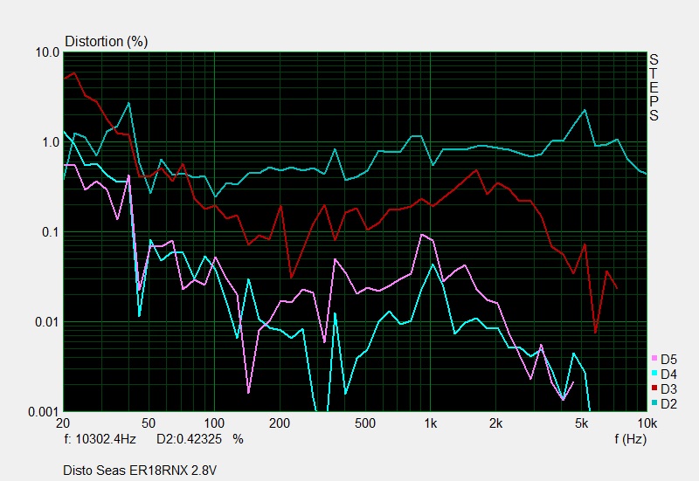This screenshot has width=699, height=481.
Task: Select the D5 legend label text
Action: point(668,359)
